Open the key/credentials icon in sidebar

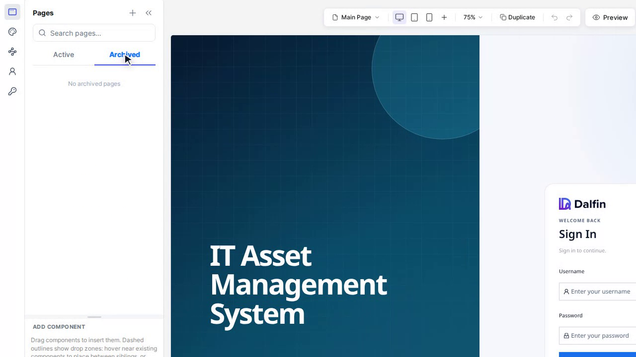coord(12,91)
